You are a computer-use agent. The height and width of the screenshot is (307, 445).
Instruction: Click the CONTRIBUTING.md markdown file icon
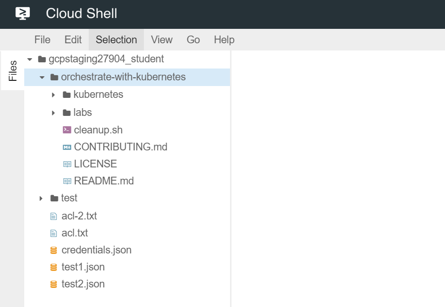pos(67,147)
